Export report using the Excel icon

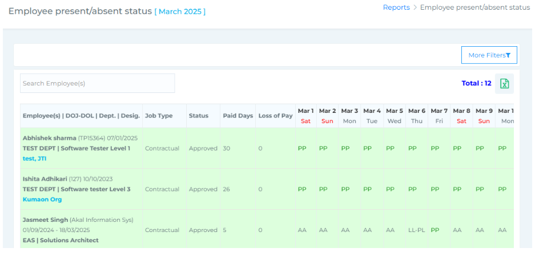(504, 83)
